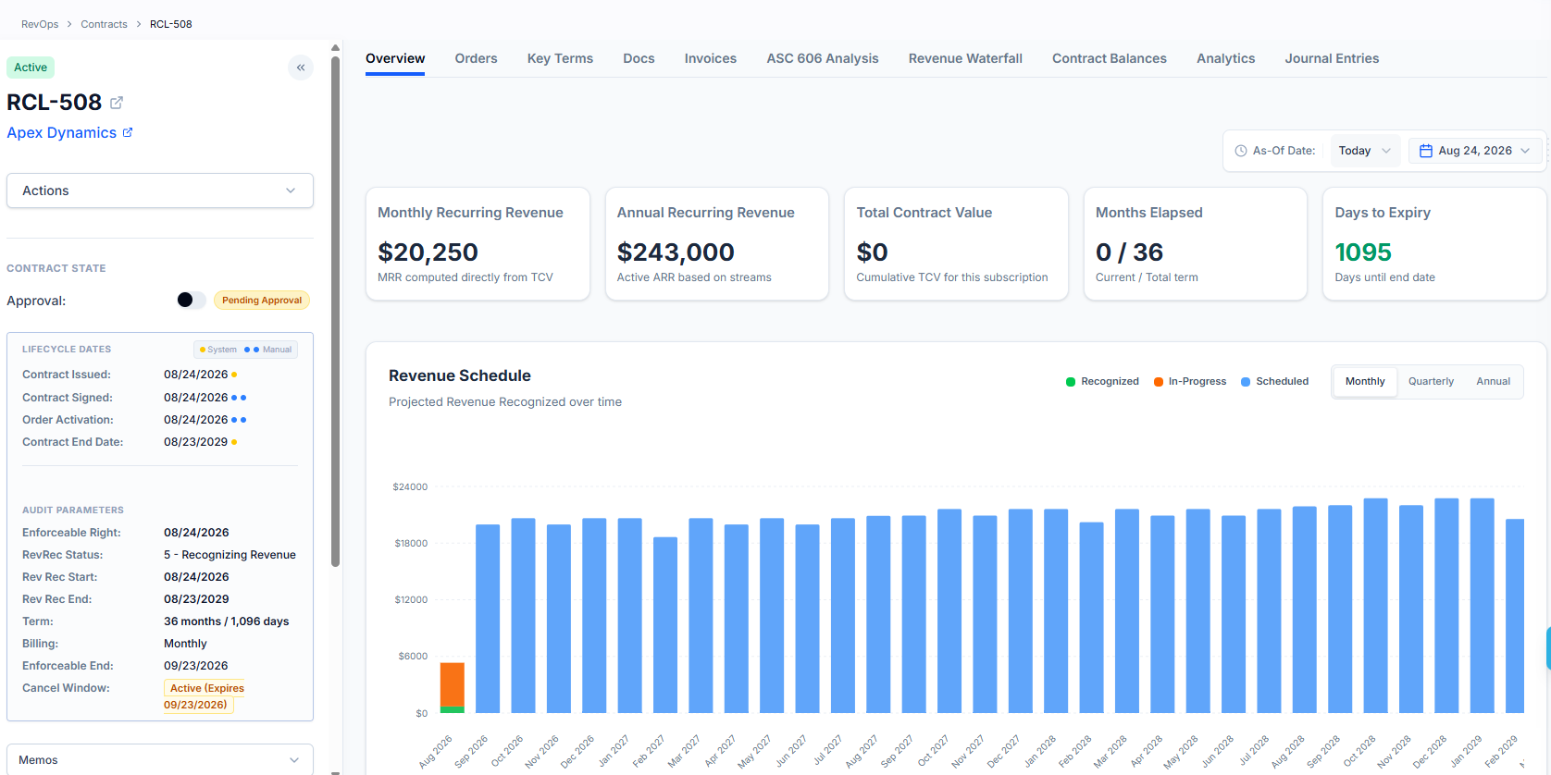Click Contract Signed date 08/24/2026

click(x=195, y=398)
